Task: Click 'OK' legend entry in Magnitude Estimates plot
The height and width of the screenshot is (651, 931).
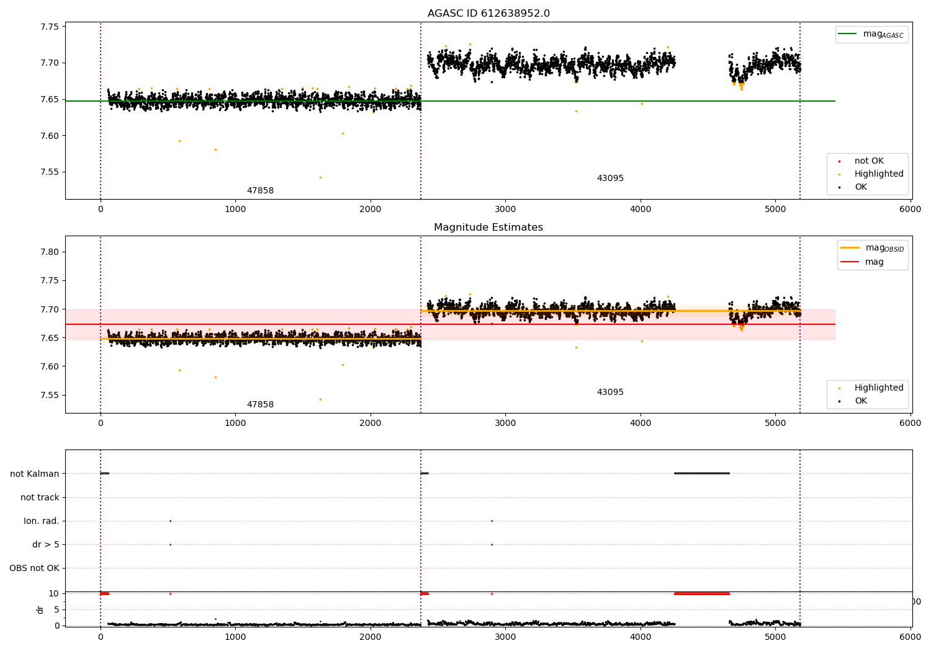Action: tap(861, 401)
